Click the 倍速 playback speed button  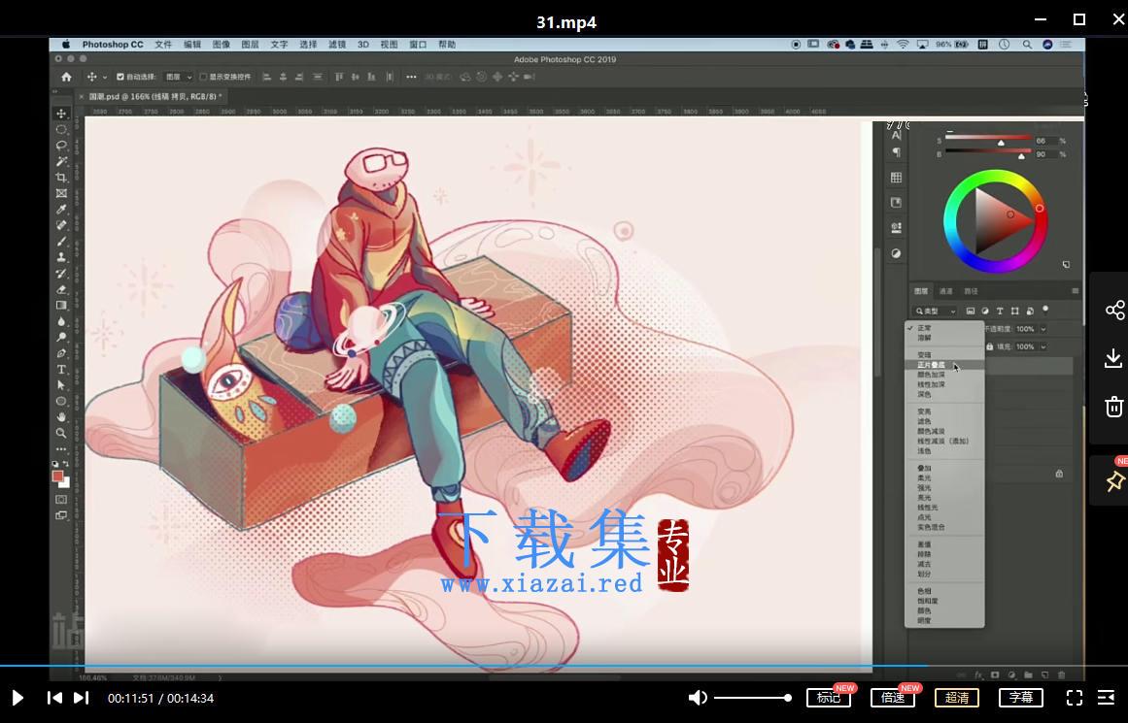(893, 697)
